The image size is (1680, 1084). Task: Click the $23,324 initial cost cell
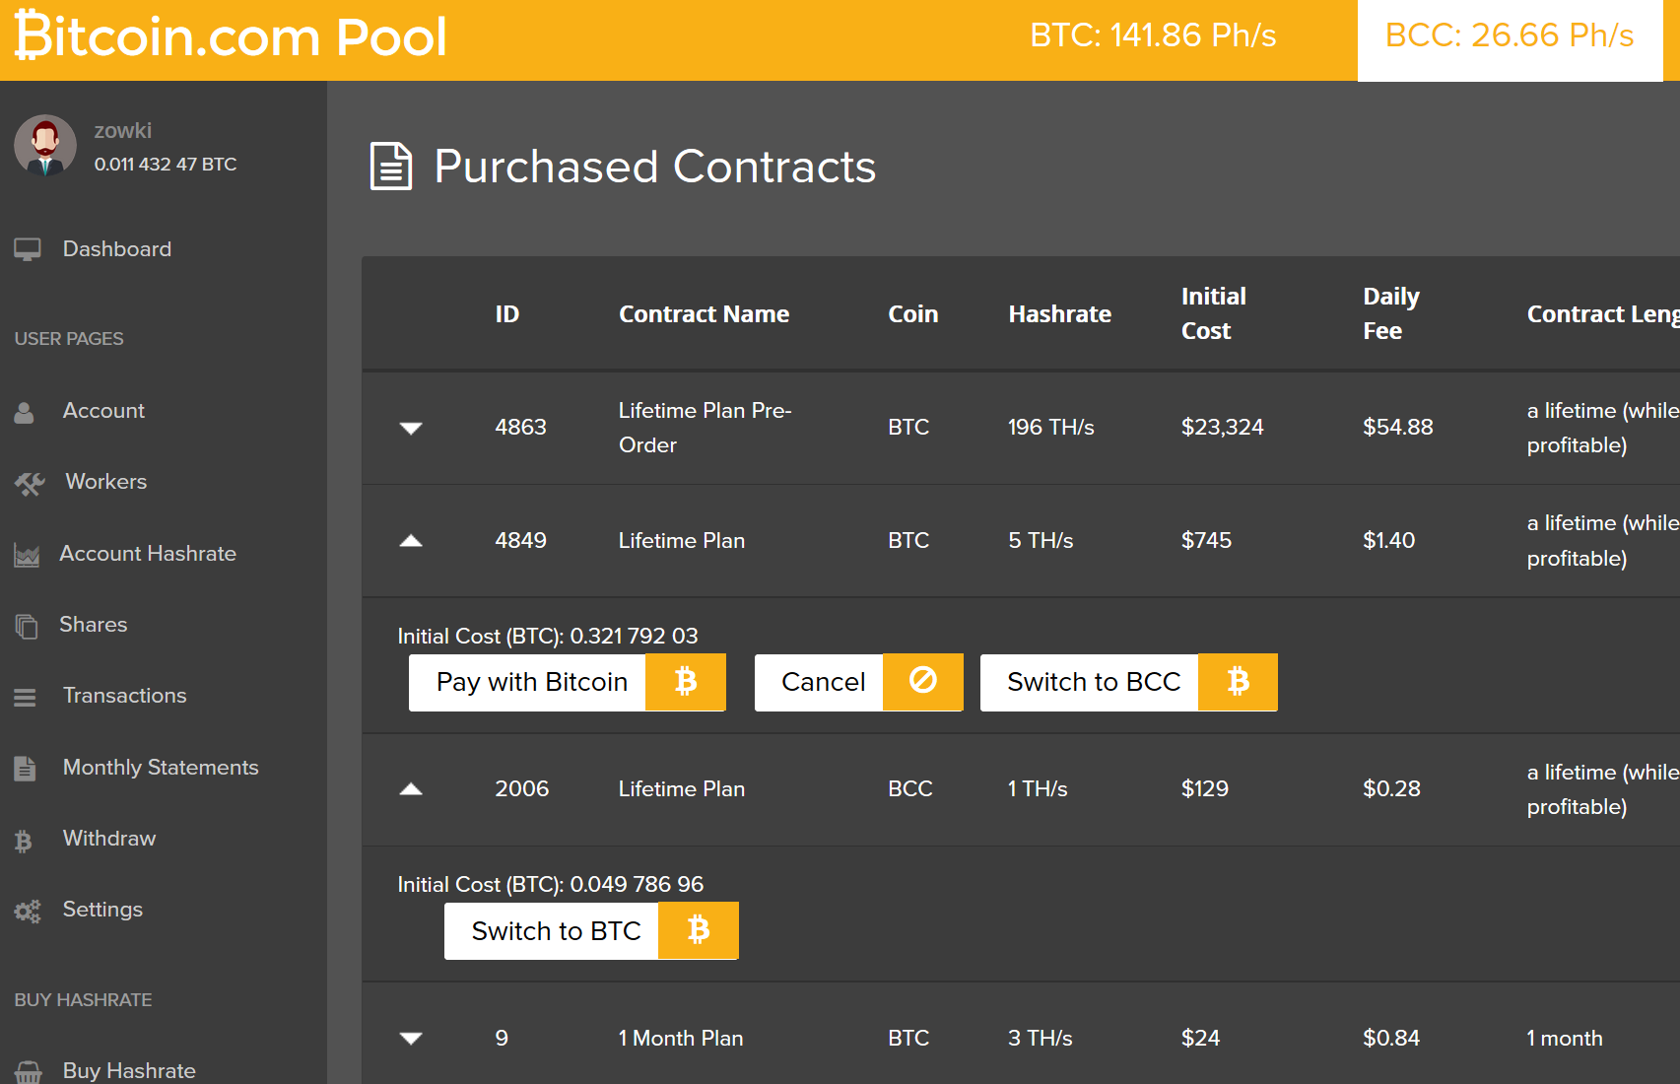coord(1223,428)
